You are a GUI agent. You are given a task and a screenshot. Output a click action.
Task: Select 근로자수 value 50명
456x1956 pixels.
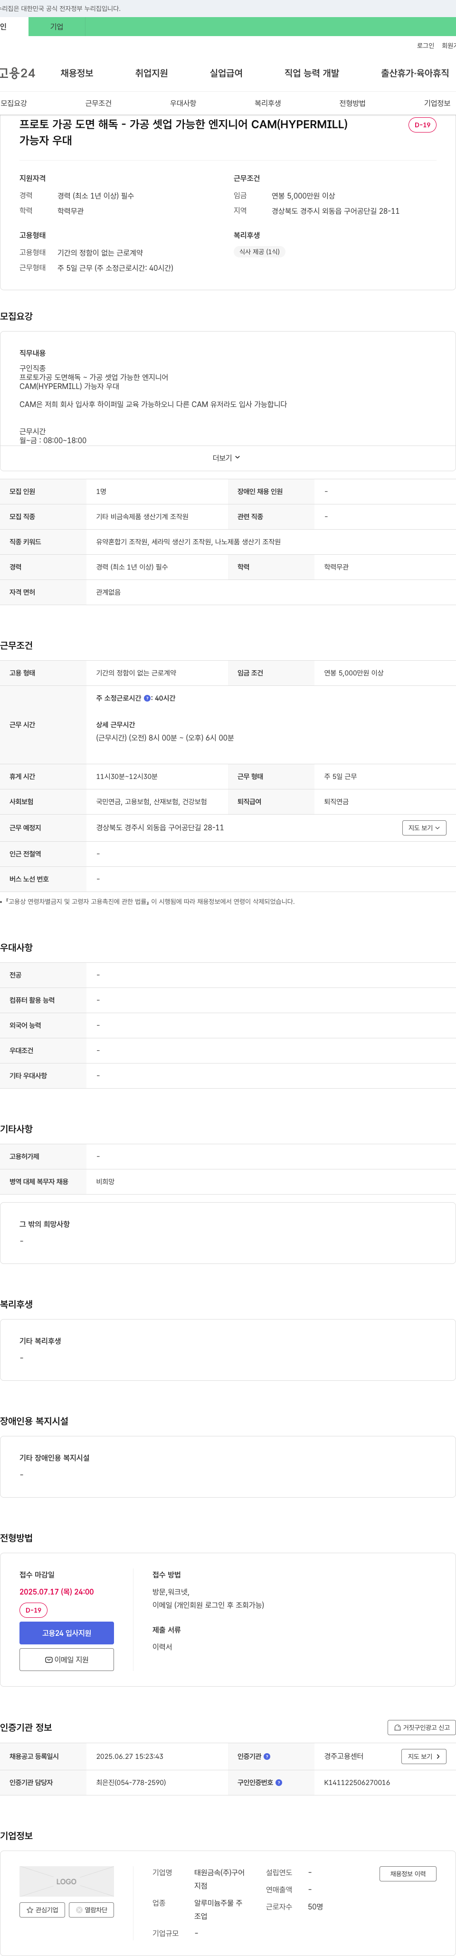(x=315, y=1907)
